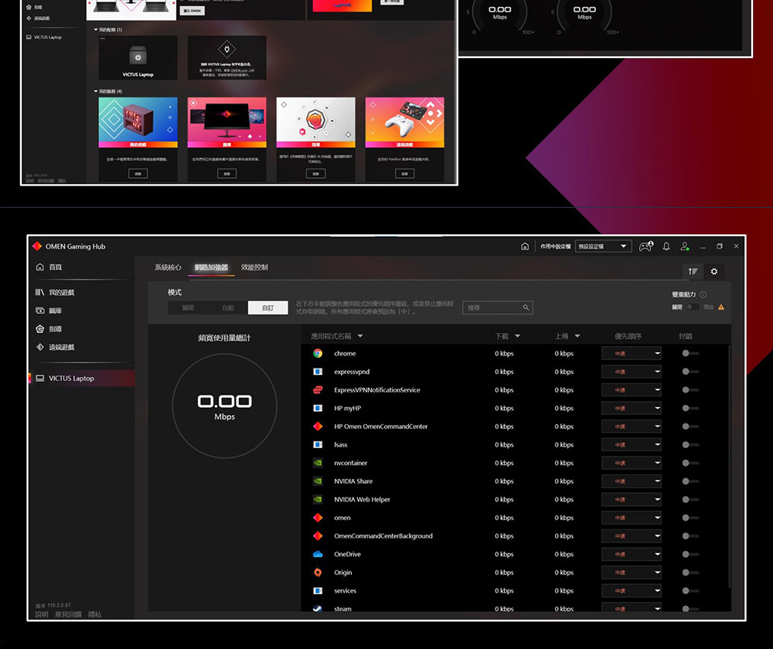Open the 隱私 link

[x=94, y=614]
